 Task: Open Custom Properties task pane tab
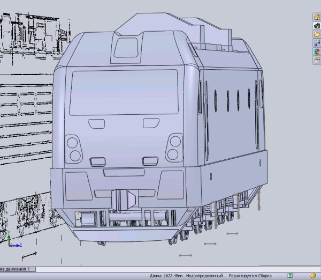[317, 61]
